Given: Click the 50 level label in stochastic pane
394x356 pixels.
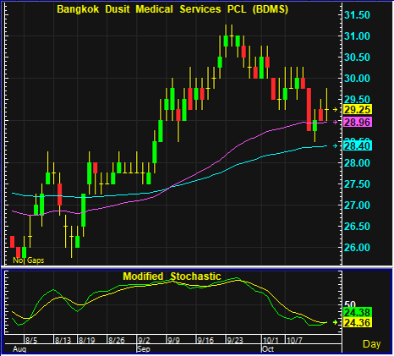Looking at the screenshot, I should tap(350, 304).
